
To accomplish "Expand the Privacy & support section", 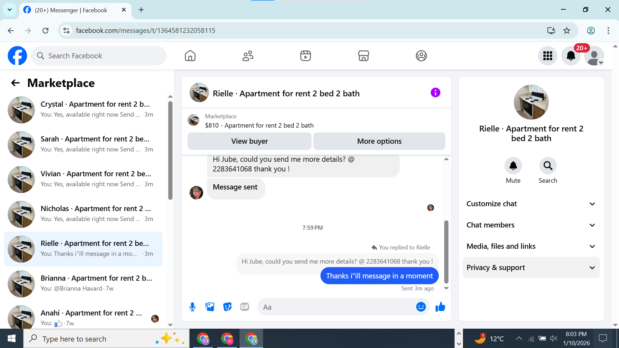I will click(x=531, y=267).
